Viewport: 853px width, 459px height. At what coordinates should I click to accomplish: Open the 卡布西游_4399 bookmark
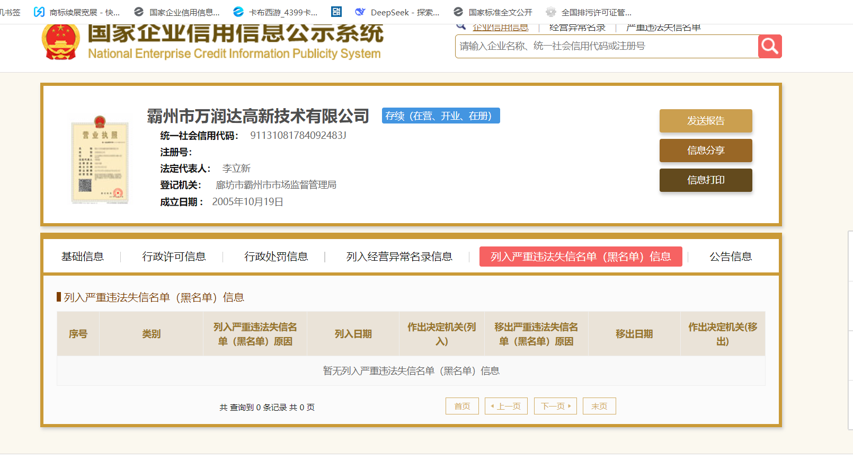pos(276,12)
